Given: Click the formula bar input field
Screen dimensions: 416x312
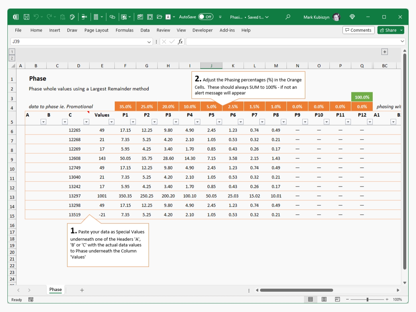Looking at the screenshot, I should 292,42.
